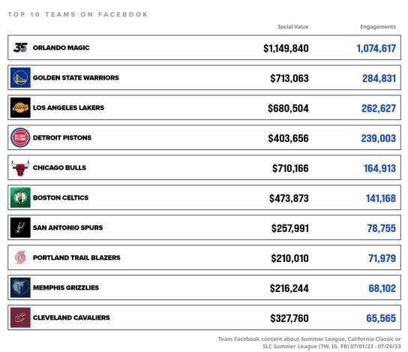
Task: Click the San Antonio Spurs logo
Action: (20, 227)
